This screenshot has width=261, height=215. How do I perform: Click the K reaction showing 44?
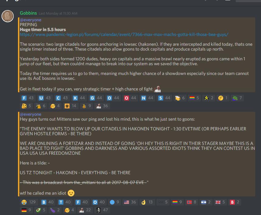[79, 98]
